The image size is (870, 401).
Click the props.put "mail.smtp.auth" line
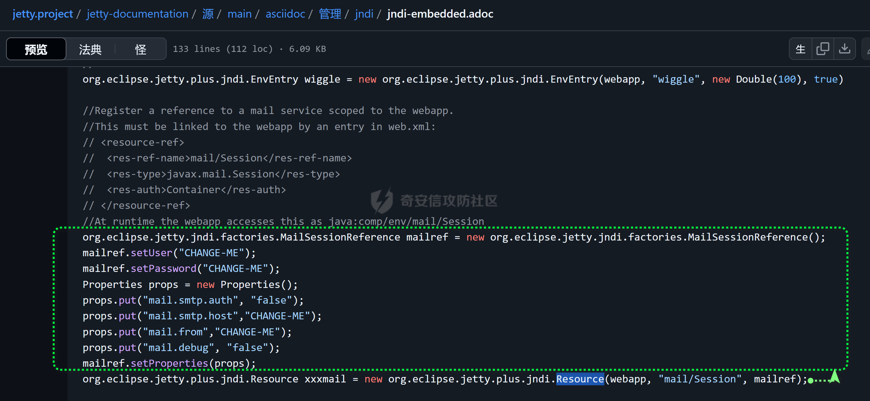(x=193, y=300)
